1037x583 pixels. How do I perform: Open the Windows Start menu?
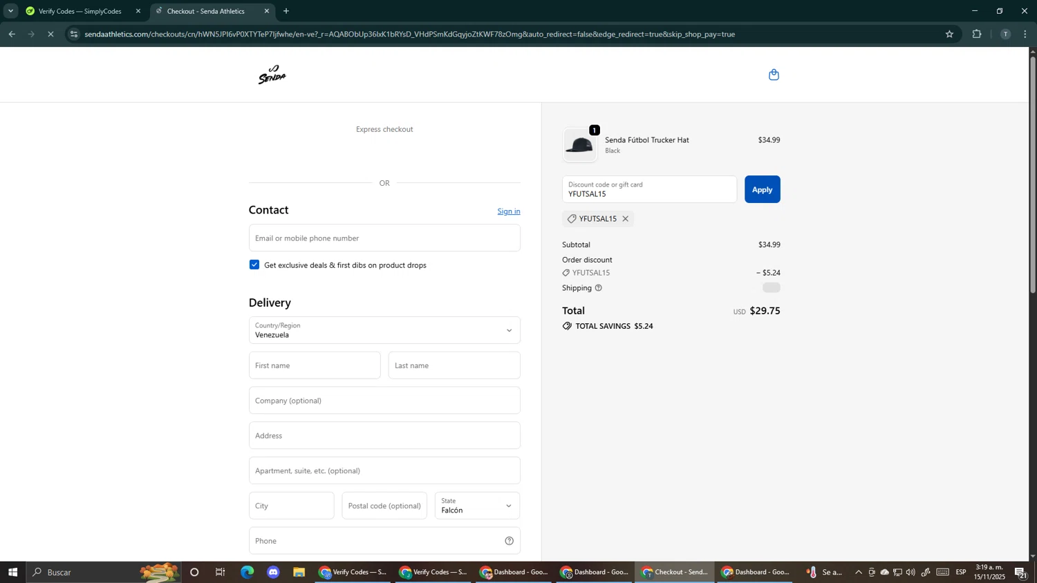coord(12,572)
